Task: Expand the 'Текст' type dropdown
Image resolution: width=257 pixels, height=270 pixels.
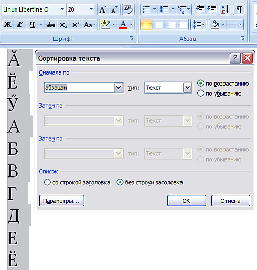Action: pos(188,87)
